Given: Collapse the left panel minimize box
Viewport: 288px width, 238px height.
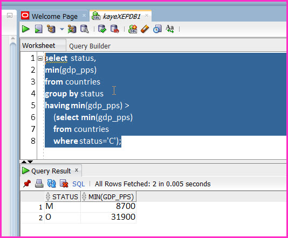Looking at the screenshot, I should 10,16.
